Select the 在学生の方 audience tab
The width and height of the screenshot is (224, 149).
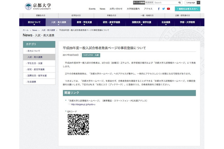pyautogui.click(x=76, y=15)
